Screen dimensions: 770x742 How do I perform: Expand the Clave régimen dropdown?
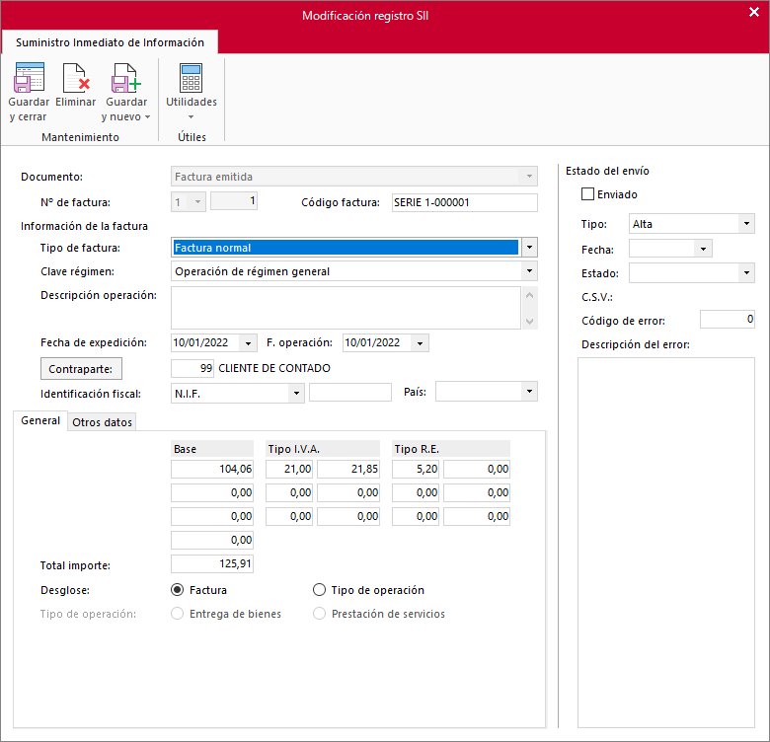coord(529,271)
